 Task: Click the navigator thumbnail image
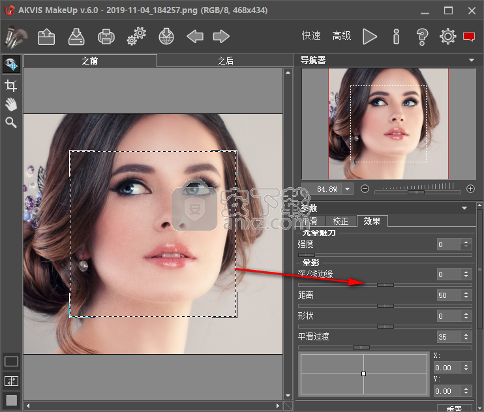pyautogui.click(x=388, y=124)
